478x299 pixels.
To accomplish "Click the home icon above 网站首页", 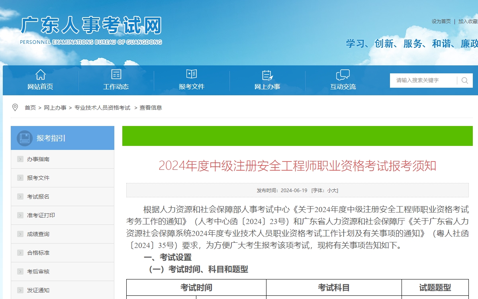I will pos(40,75).
